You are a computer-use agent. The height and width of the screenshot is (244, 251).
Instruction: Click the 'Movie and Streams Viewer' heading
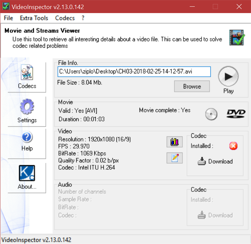point(42,30)
